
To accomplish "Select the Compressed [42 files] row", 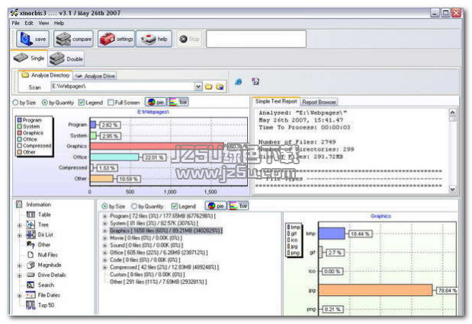I will point(164,267).
